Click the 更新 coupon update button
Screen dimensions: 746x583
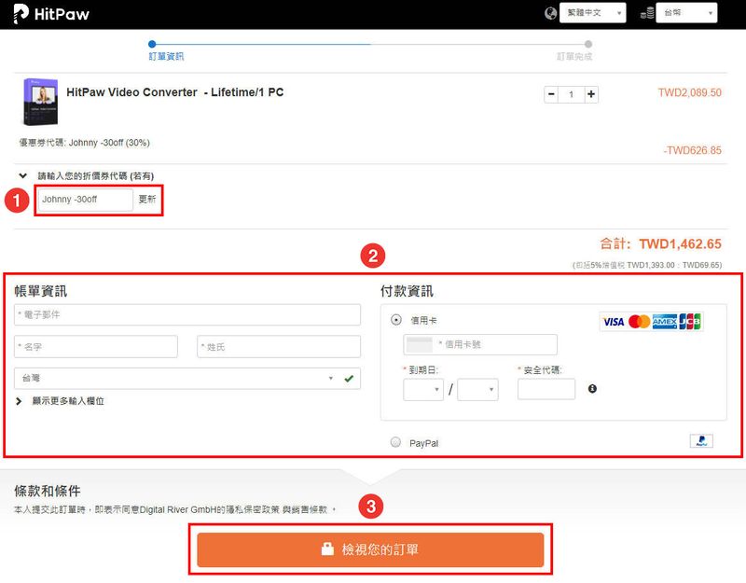[x=147, y=199]
